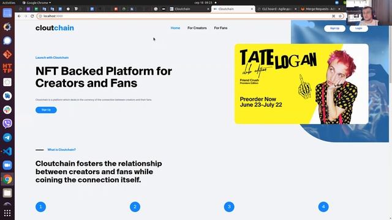Click step number 2 circle
The height and width of the screenshot is (220, 392).
pos(135,207)
